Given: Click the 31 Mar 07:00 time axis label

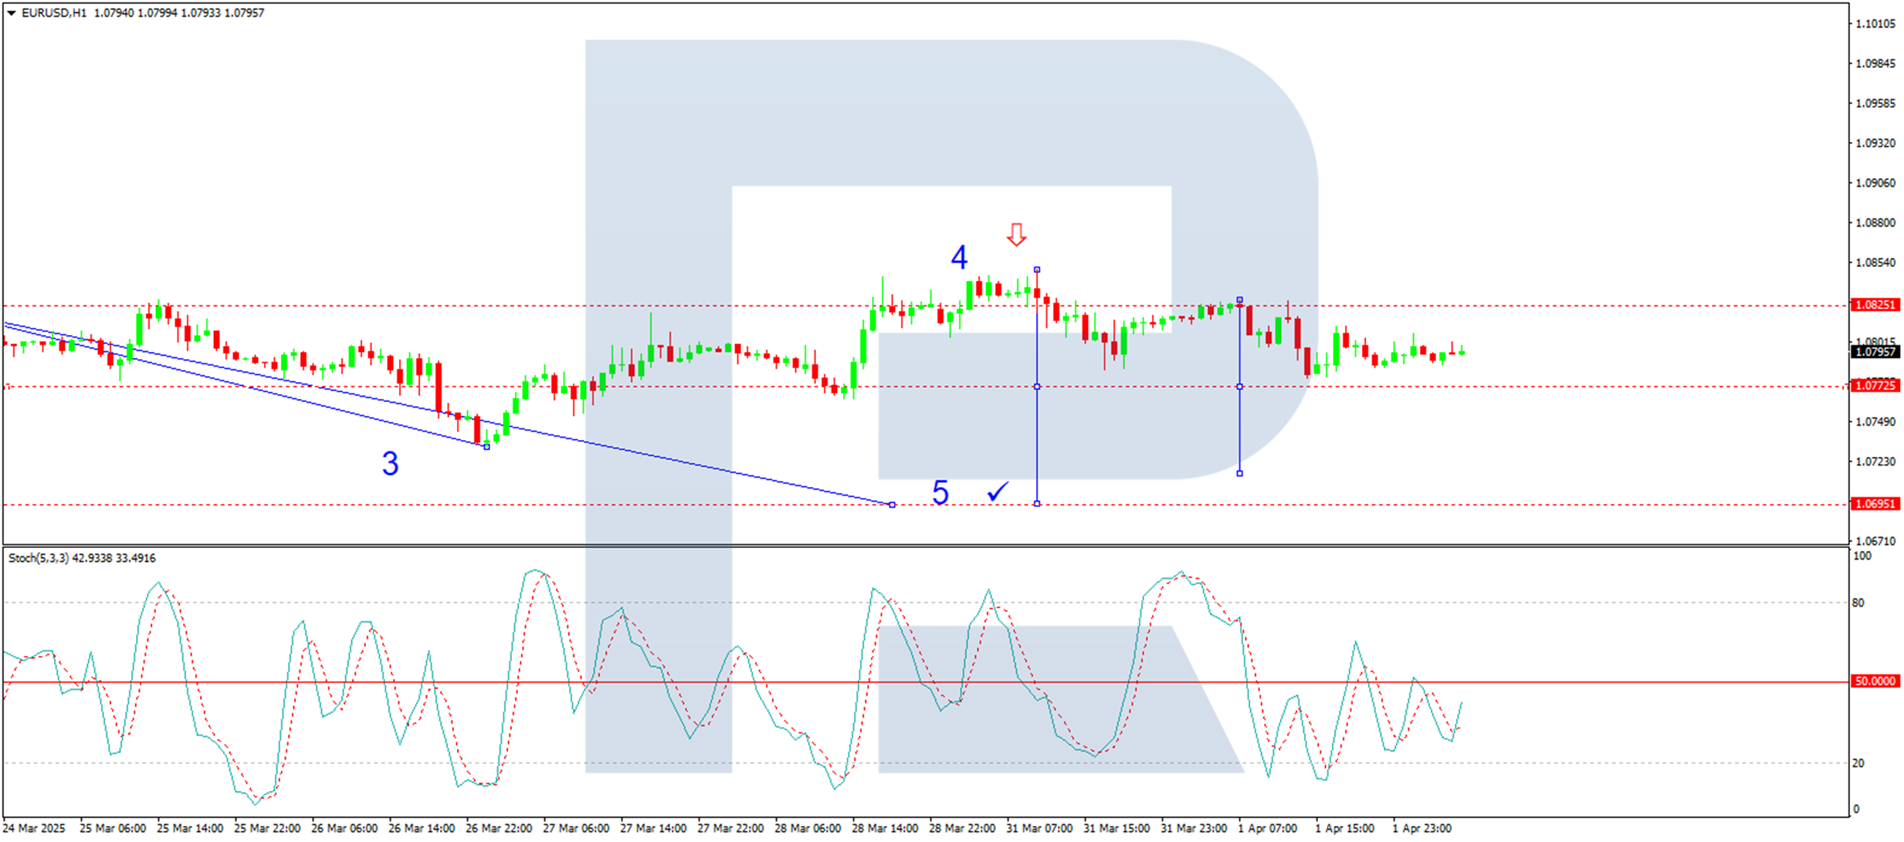Looking at the screenshot, I should 1039,828.
